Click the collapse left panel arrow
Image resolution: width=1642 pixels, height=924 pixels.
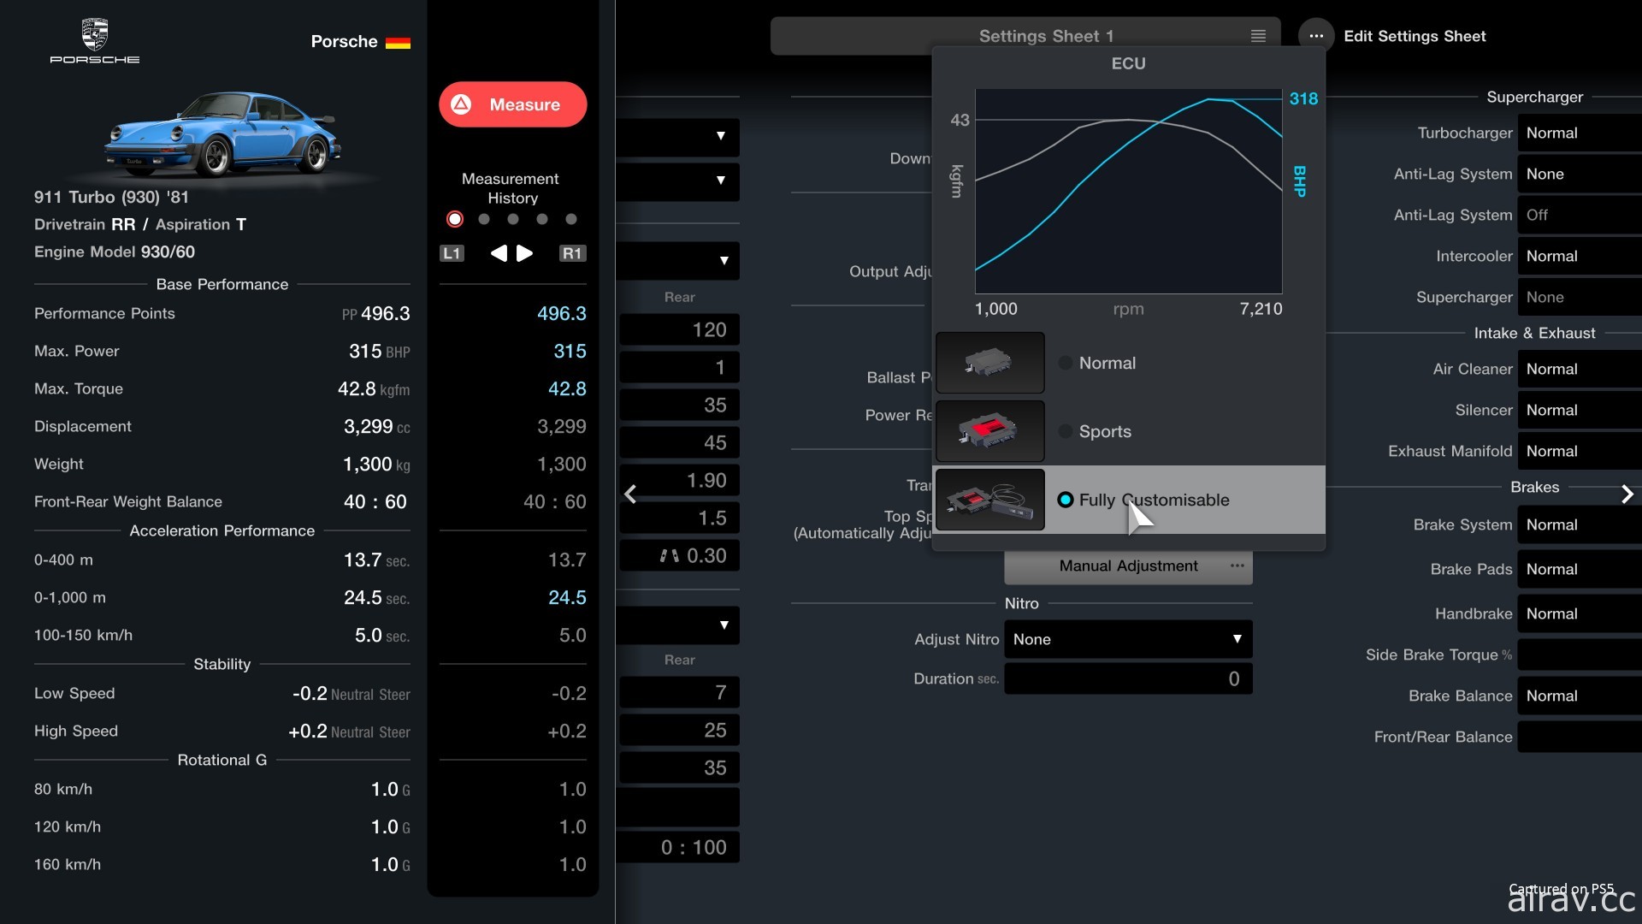tap(629, 495)
